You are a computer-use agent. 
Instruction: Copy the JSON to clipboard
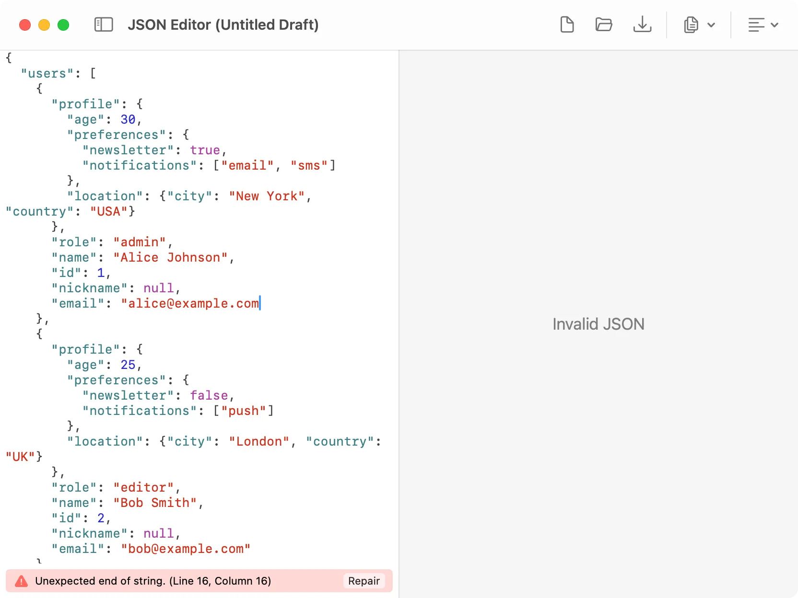[x=690, y=24]
